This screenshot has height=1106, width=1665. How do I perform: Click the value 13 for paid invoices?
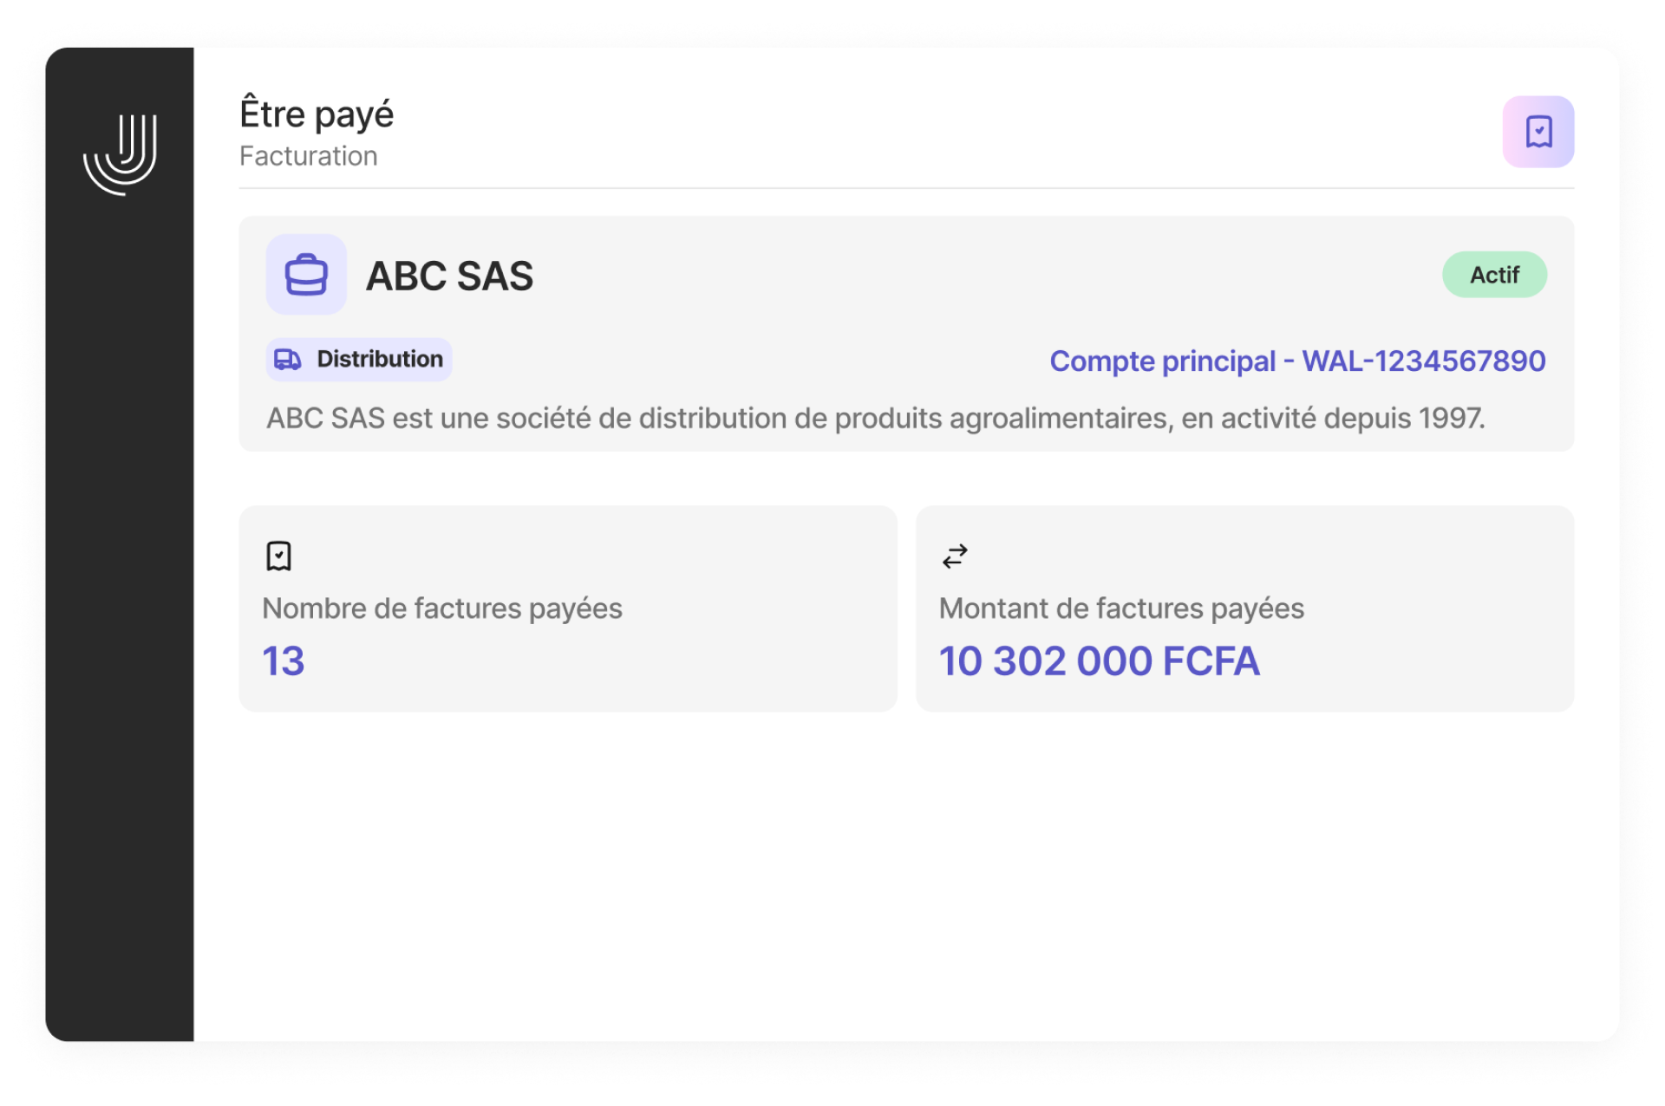point(284,661)
